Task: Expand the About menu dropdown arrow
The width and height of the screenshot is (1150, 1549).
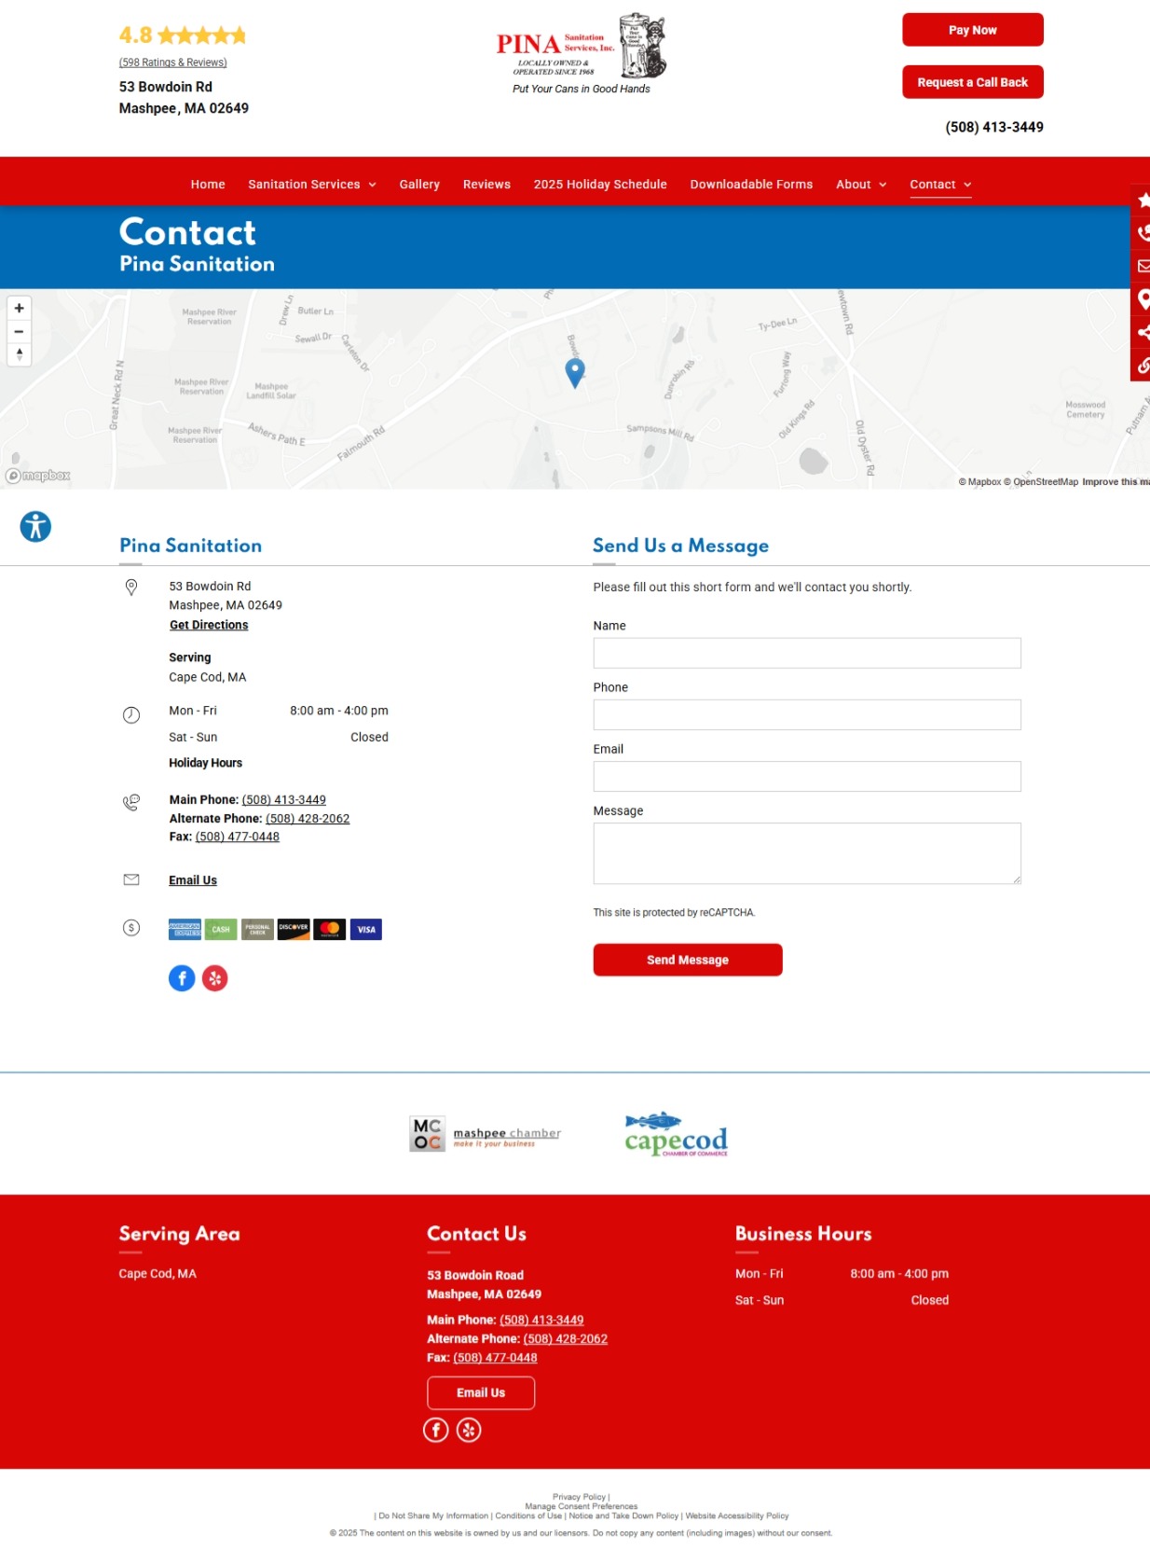Action: [883, 185]
